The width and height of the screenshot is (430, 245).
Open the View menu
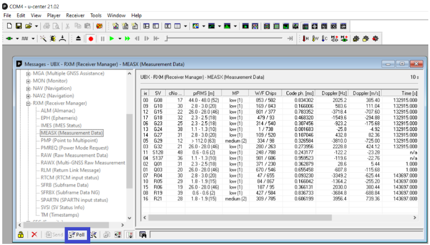click(x=36, y=15)
